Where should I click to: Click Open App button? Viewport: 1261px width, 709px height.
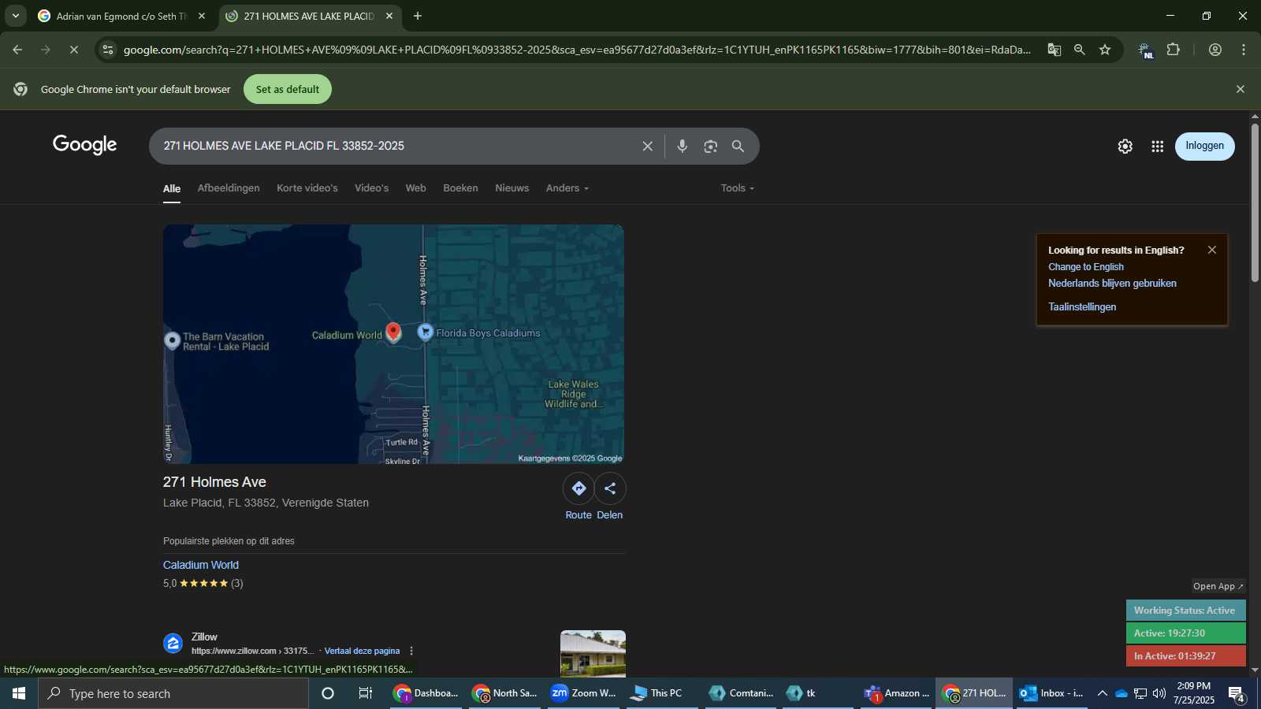[x=1218, y=586]
